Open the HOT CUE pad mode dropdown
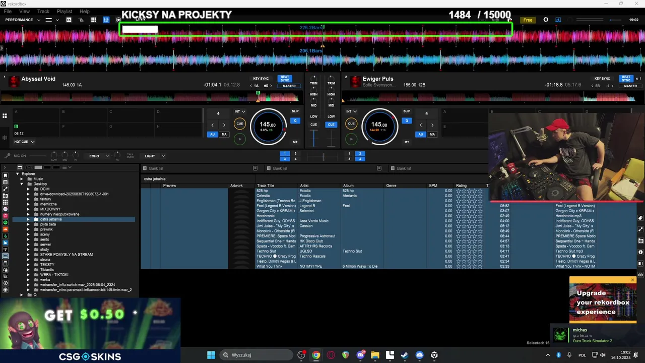The width and height of the screenshot is (645, 363). [x=24, y=142]
